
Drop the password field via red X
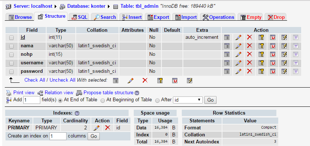pyautogui.click(x=250, y=71)
